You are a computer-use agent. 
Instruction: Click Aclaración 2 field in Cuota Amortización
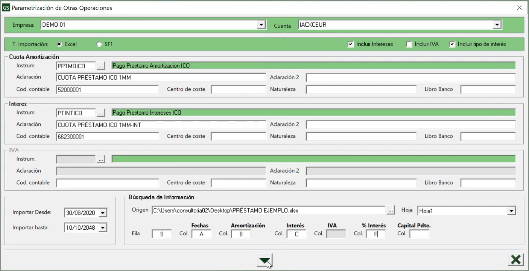tap(411, 78)
